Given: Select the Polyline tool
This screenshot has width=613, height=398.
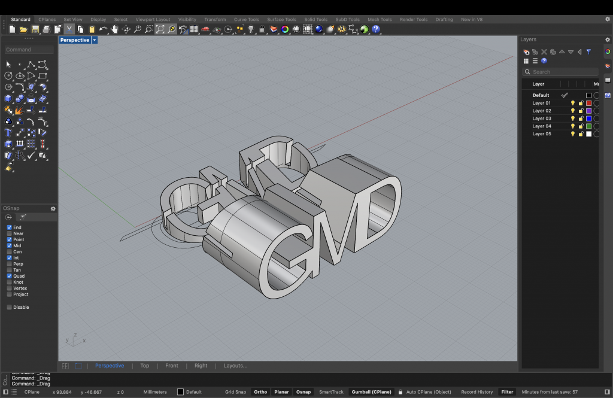Looking at the screenshot, I should point(31,65).
